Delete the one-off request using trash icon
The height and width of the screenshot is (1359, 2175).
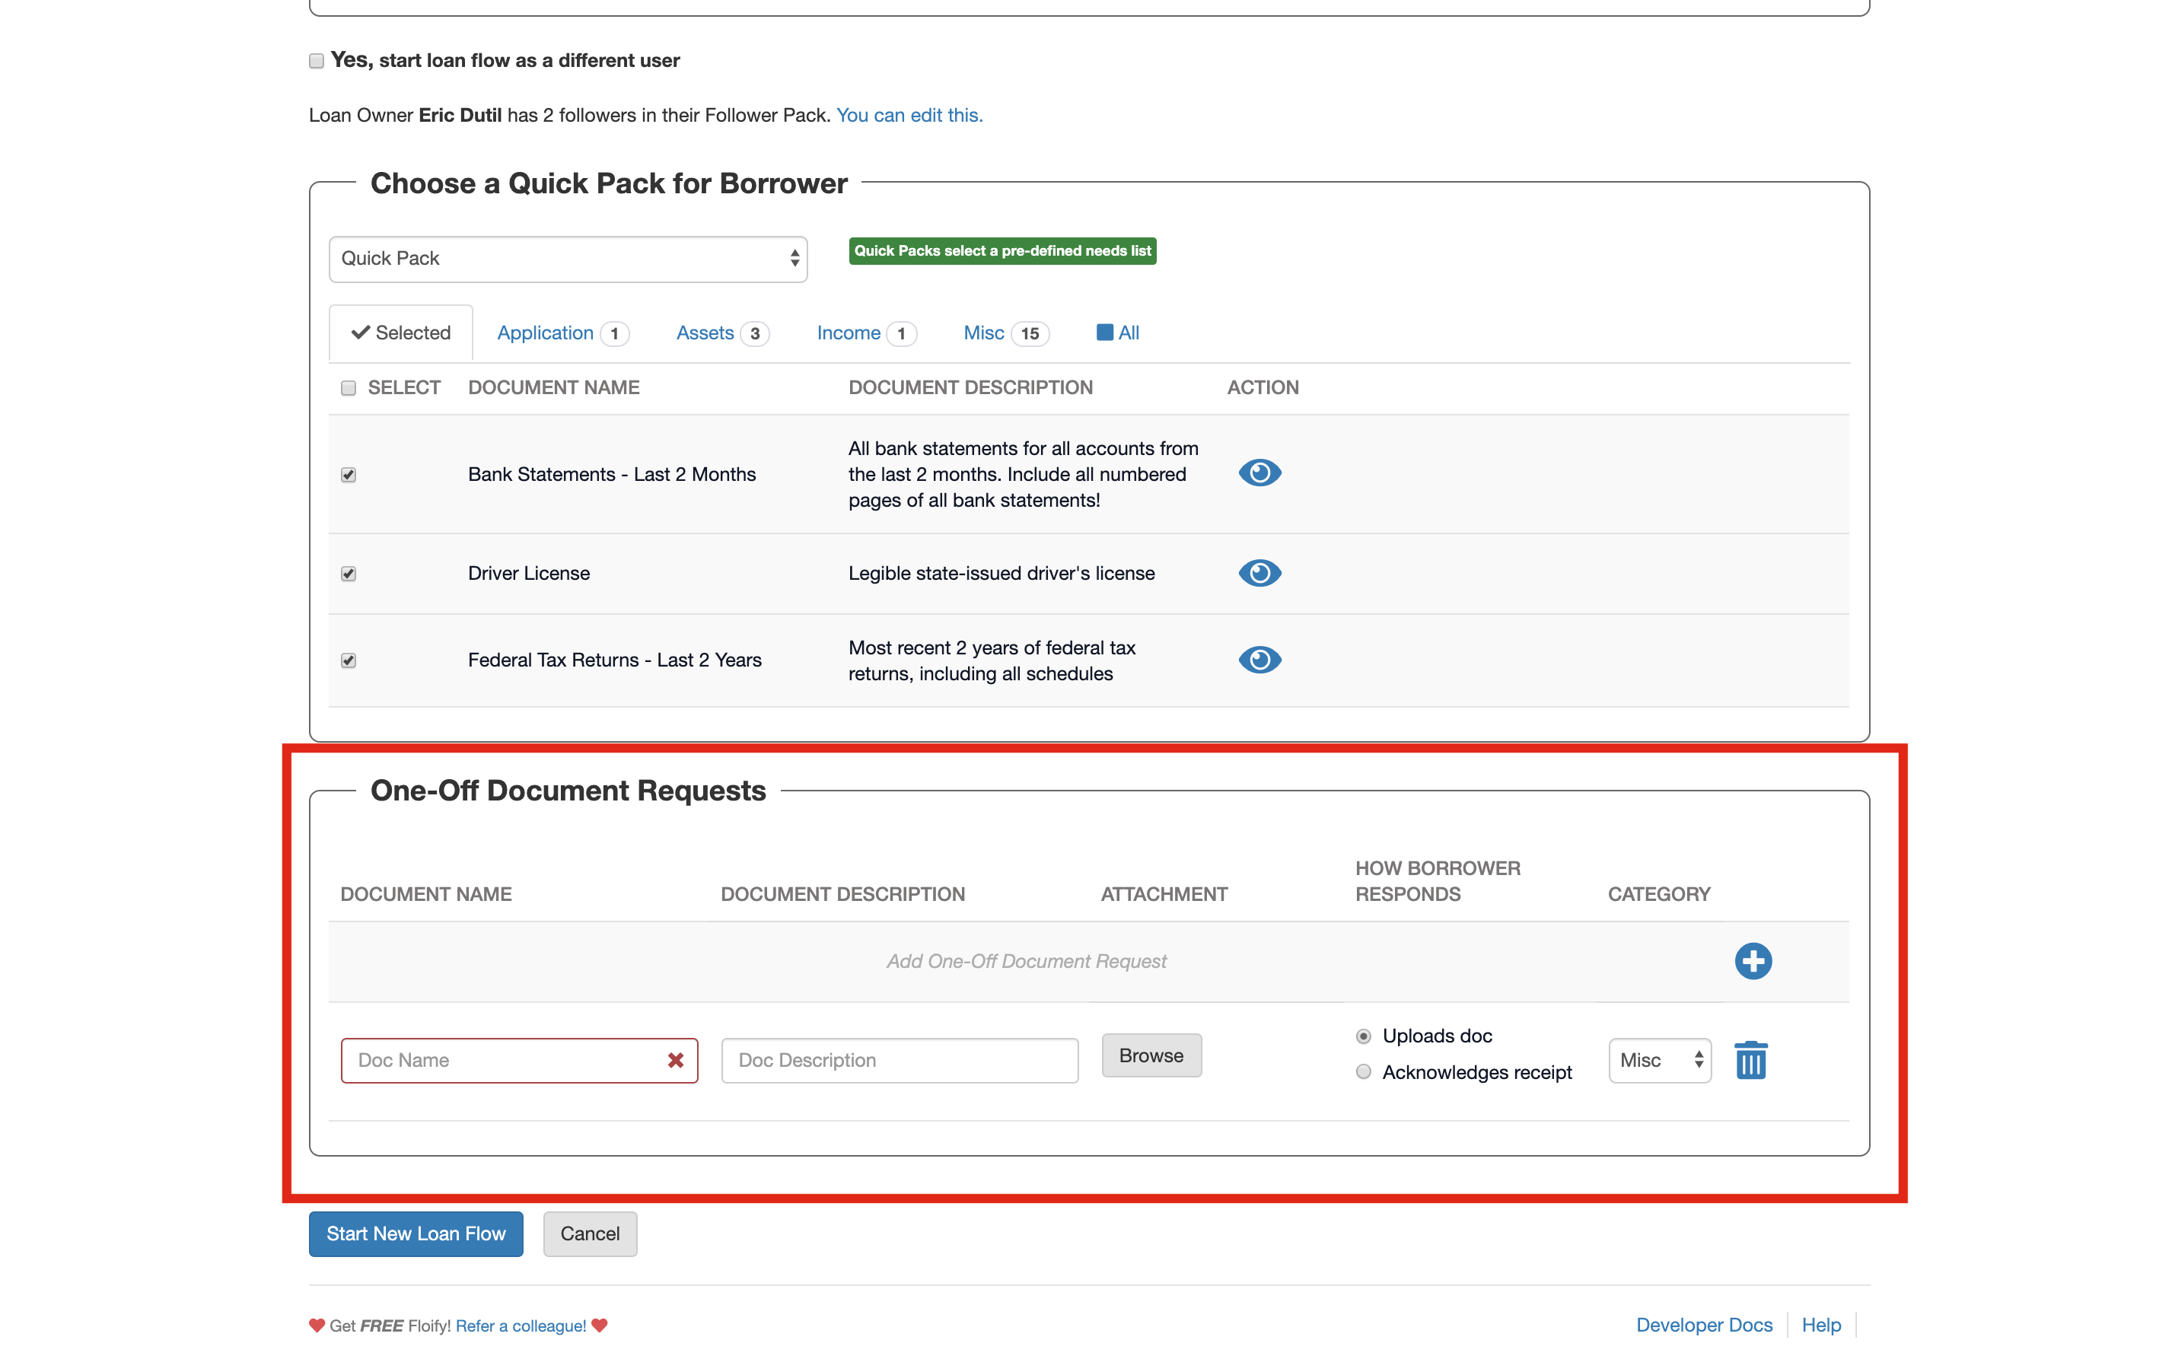pyautogui.click(x=1750, y=1061)
